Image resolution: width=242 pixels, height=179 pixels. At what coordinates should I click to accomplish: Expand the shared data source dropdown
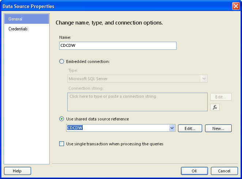tap(172, 128)
